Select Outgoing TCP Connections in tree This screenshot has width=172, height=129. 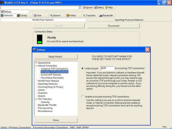[54, 69]
